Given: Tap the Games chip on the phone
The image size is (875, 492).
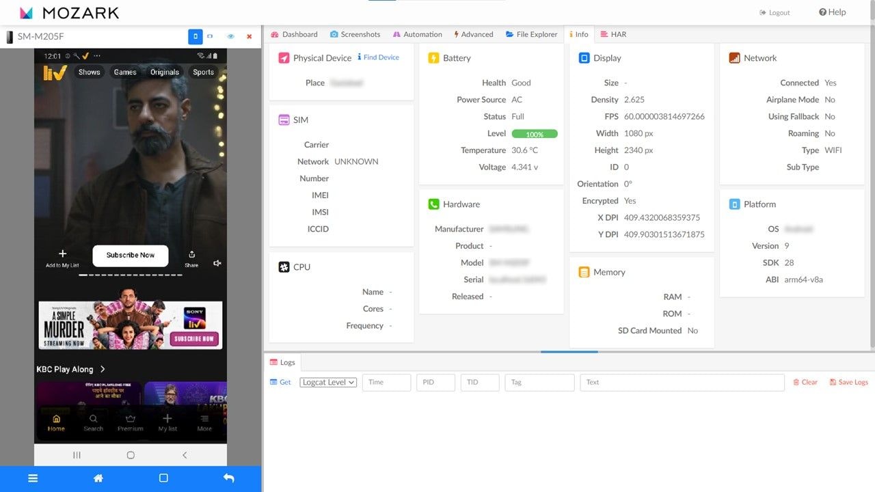Looking at the screenshot, I should [x=125, y=72].
